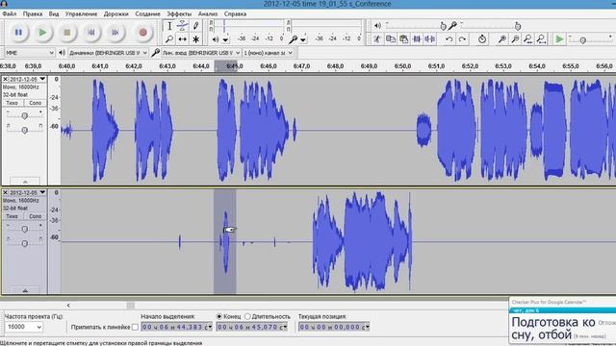Click the Fit Project zoom icon
616x346 pixels.
coord(542,38)
